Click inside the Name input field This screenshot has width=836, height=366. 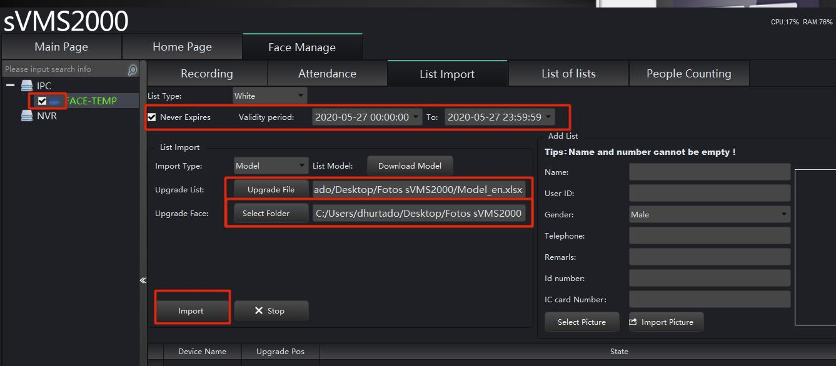click(709, 172)
